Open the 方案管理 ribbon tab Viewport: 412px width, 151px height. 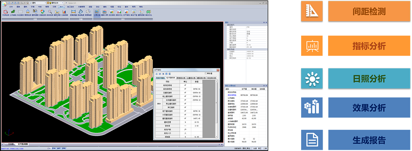point(81,7)
